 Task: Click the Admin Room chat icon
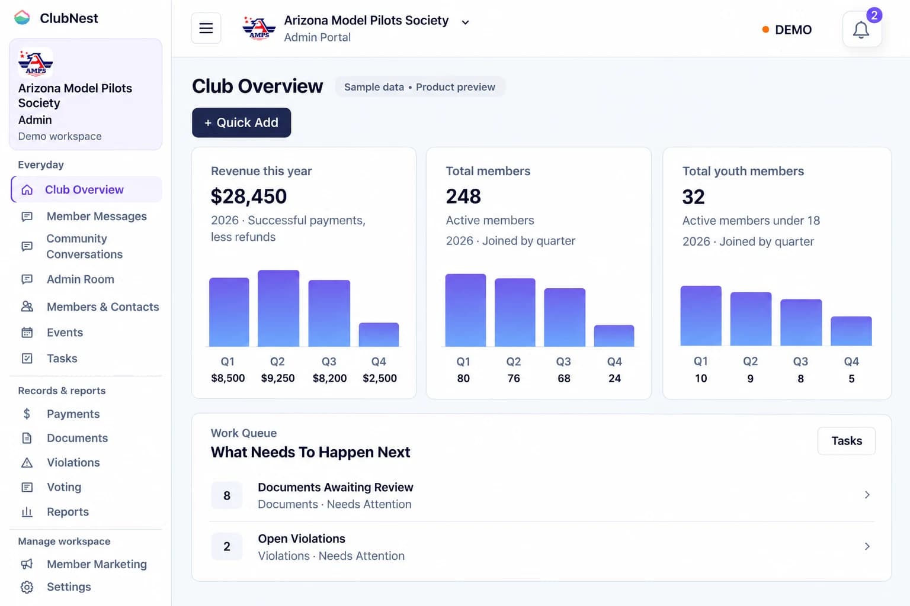27,279
